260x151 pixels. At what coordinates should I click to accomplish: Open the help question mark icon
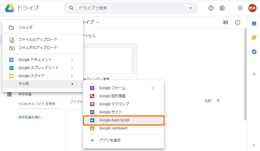211,8
